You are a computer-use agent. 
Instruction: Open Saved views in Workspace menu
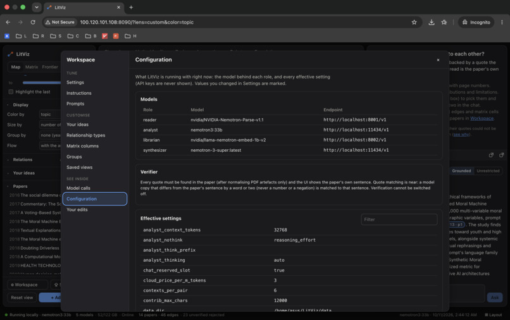coord(79,168)
